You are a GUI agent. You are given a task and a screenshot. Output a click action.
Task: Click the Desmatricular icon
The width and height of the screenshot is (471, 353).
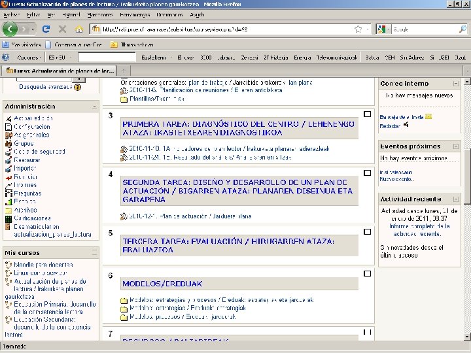tap(8, 227)
